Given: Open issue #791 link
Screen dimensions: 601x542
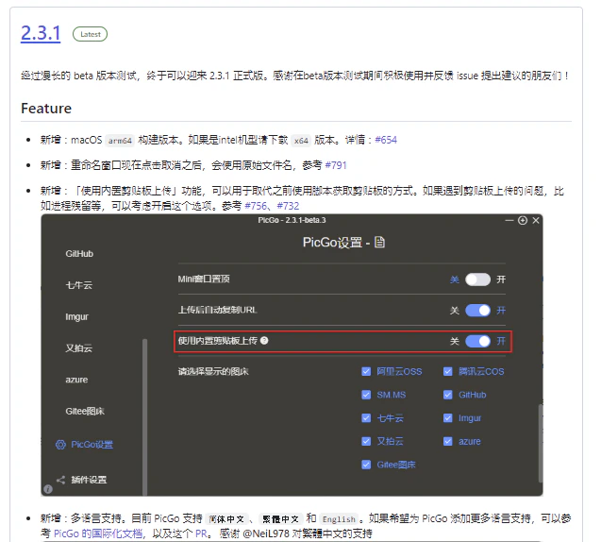Looking at the screenshot, I should tap(336, 165).
